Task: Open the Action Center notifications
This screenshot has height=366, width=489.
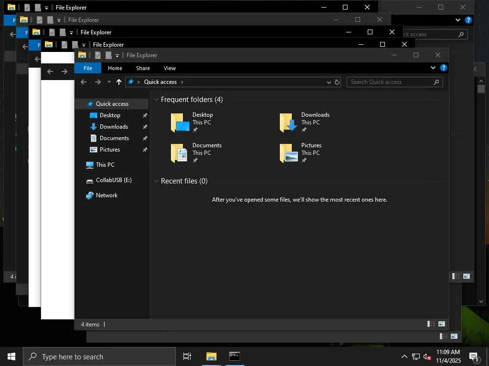Action: [474, 356]
